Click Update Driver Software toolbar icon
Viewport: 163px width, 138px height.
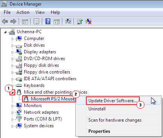point(80,21)
